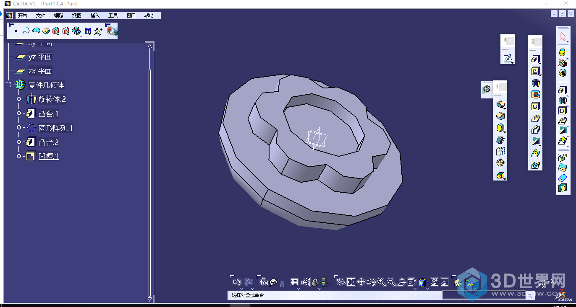The image size is (576, 307).
Task: Expand the 凸台.2 node circle
Action: click(x=18, y=142)
